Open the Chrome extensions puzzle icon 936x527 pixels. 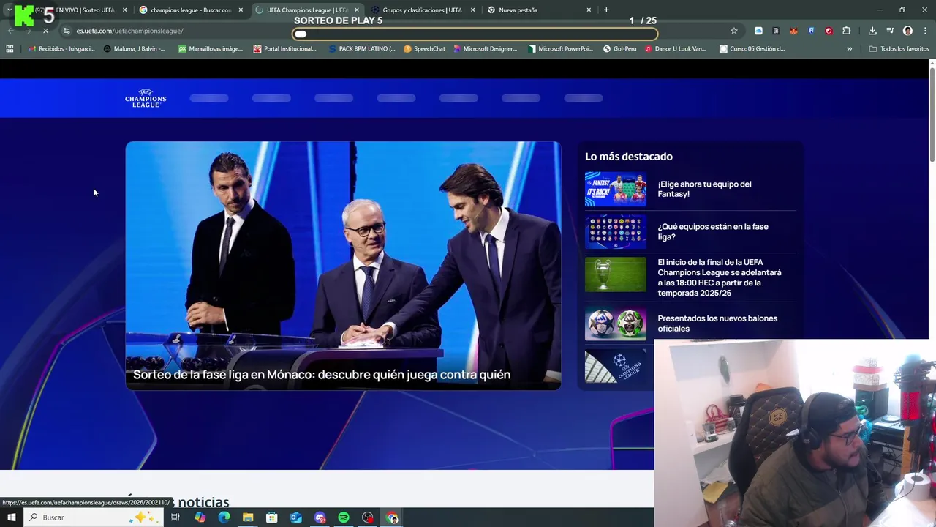847,31
